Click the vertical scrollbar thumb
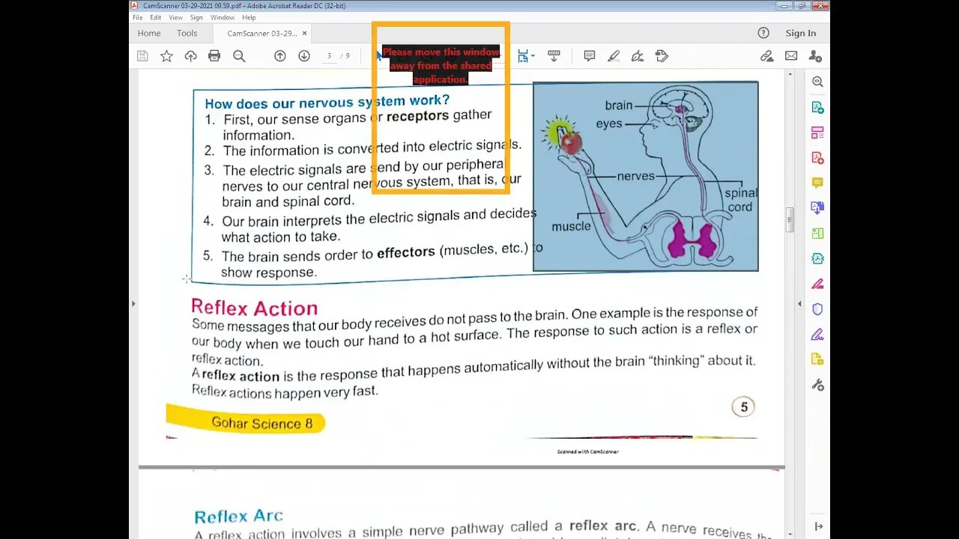The height and width of the screenshot is (539, 959). click(x=789, y=220)
